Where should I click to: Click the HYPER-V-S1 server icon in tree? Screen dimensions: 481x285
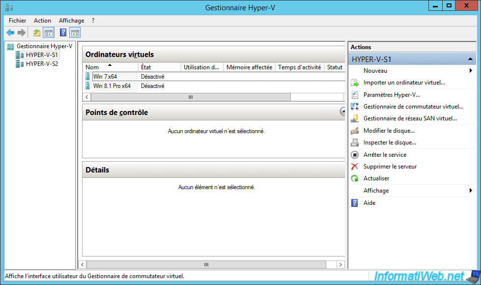[20, 55]
